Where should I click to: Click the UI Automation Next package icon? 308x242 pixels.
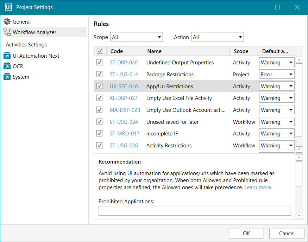(7, 56)
